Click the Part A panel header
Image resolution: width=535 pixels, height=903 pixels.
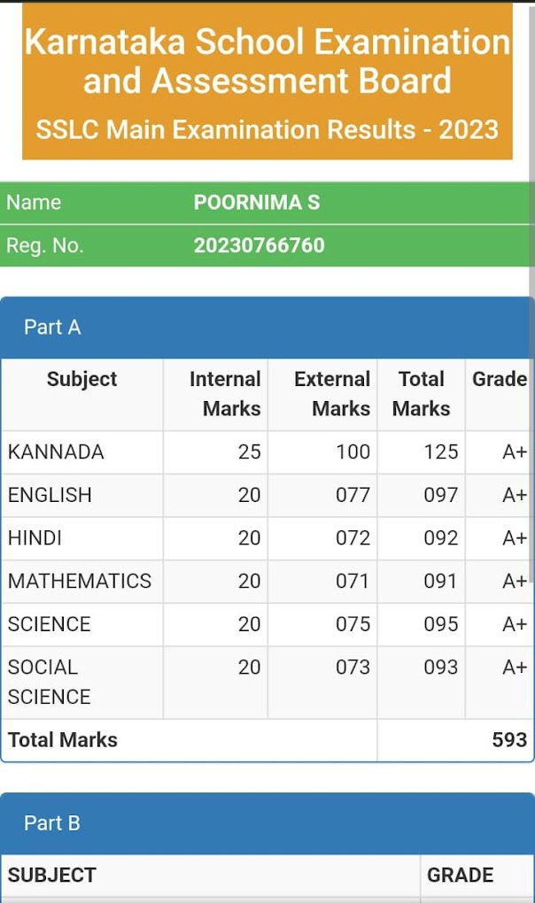(267, 327)
